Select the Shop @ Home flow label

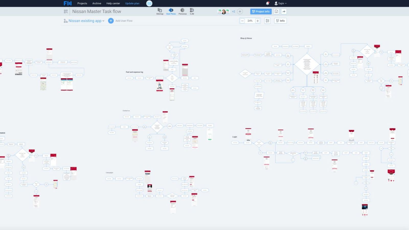point(246,38)
